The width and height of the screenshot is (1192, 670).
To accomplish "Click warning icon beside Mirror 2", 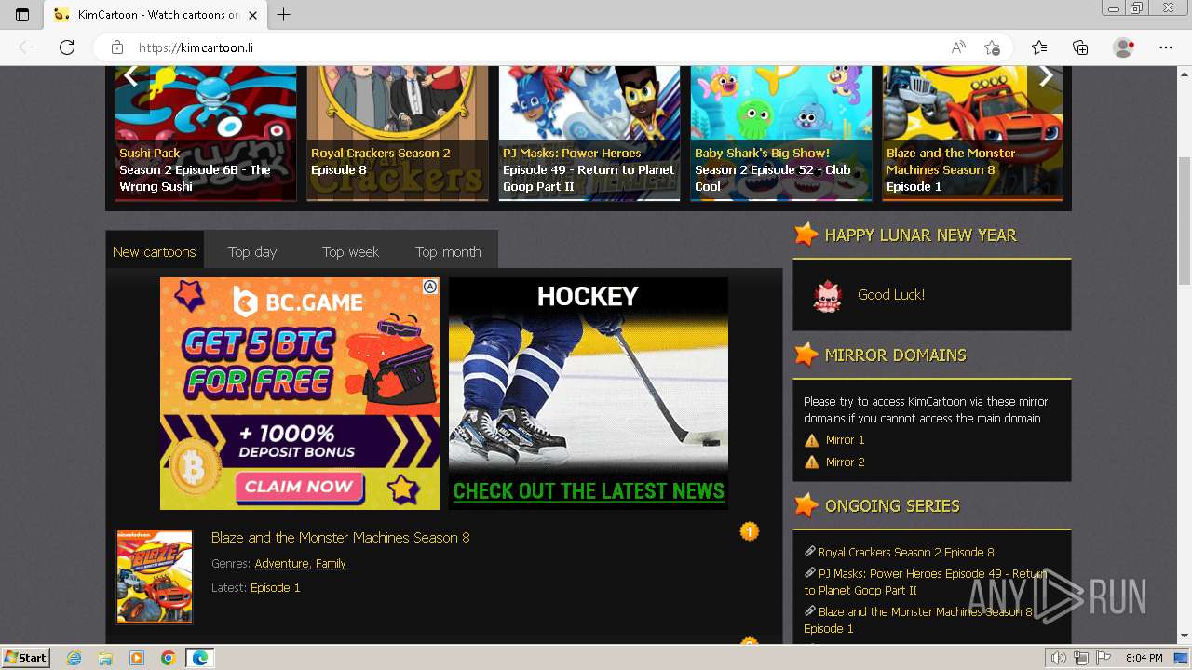I will 812,462.
